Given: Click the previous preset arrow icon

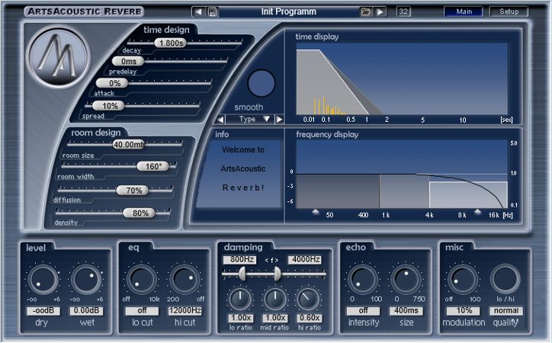Looking at the screenshot, I should pyautogui.click(x=199, y=11).
